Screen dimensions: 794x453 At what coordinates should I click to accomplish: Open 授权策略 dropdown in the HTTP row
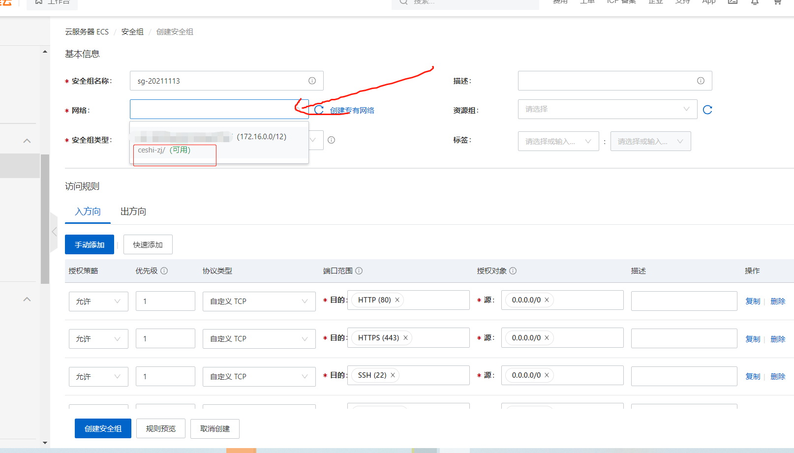(x=98, y=302)
